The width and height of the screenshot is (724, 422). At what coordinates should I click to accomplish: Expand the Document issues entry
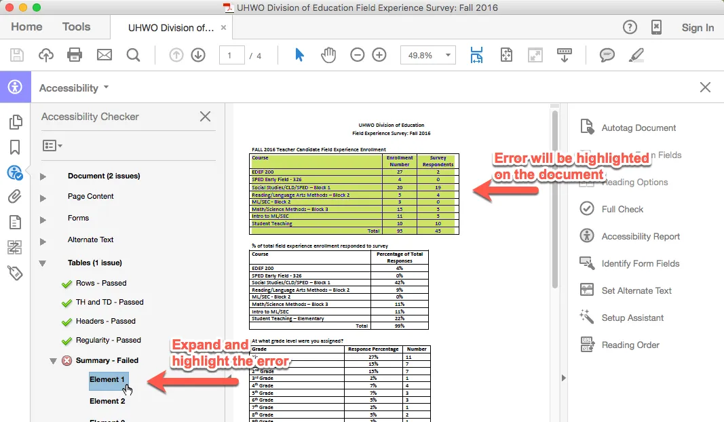[x=43, y=175]
